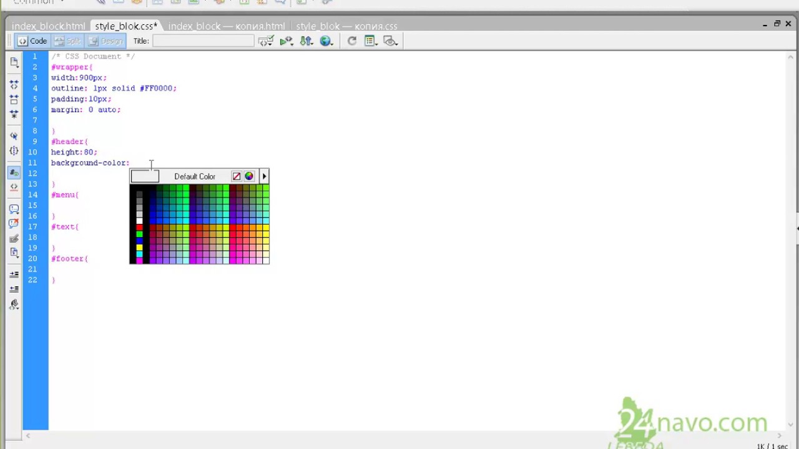Collapse side panel via right edge handle
Screen dimensions: 799x449
(797, 228)
